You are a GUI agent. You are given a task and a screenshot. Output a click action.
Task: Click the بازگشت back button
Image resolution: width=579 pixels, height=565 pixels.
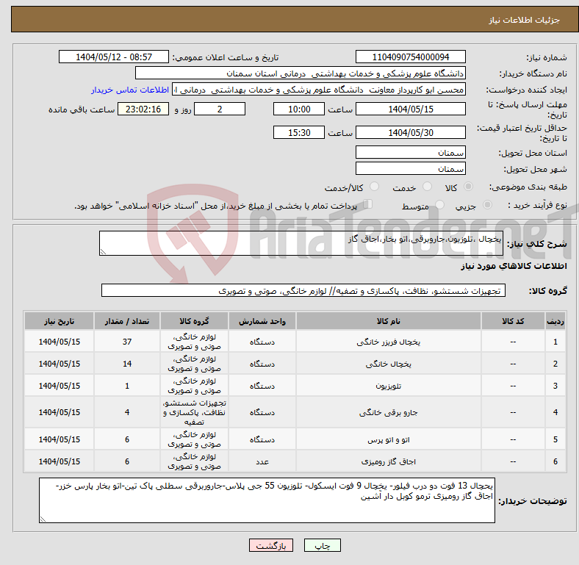[x=271, y=545]
